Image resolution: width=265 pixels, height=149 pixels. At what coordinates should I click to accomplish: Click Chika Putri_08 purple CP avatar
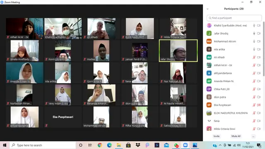(x=209, y=89)
